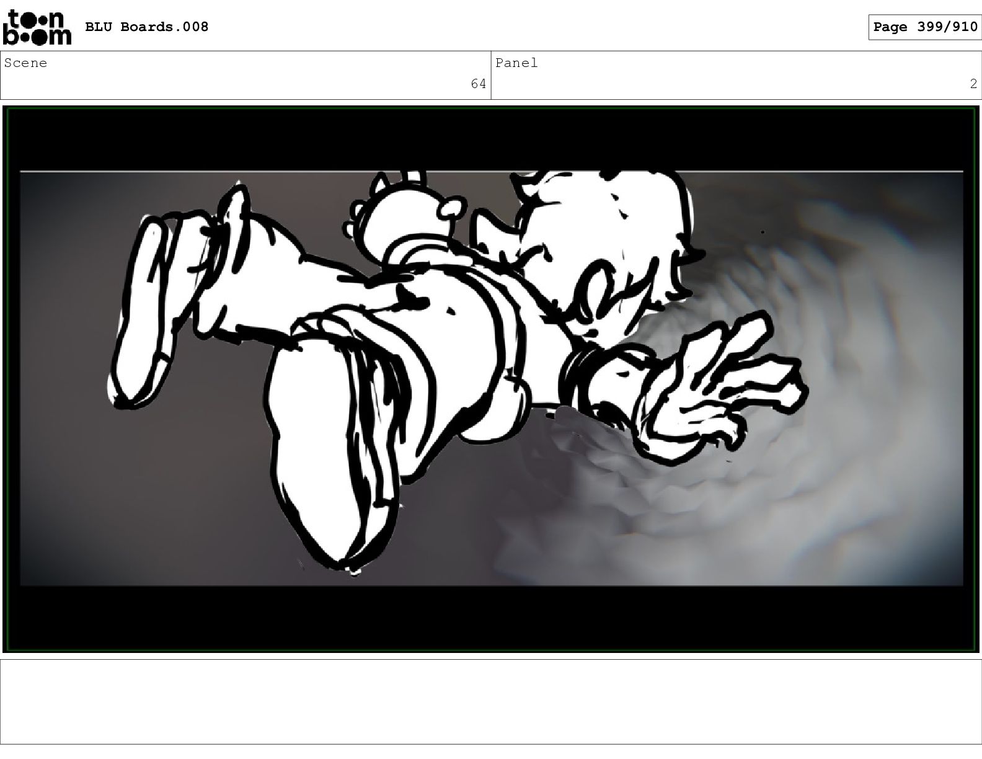Click the "Scene" header label
The width and height of the screenshot is (982, 759).
[25, 63]
